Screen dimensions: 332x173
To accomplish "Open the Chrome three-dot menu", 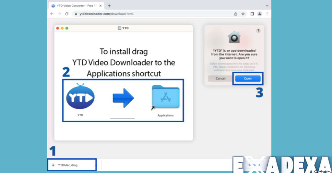I will (x=267, y=14).
